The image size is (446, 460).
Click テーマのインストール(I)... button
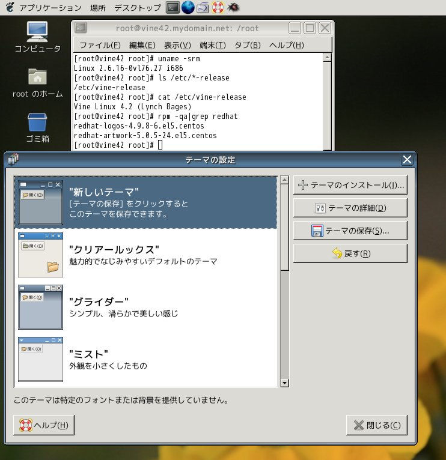(x=350, y=185)
